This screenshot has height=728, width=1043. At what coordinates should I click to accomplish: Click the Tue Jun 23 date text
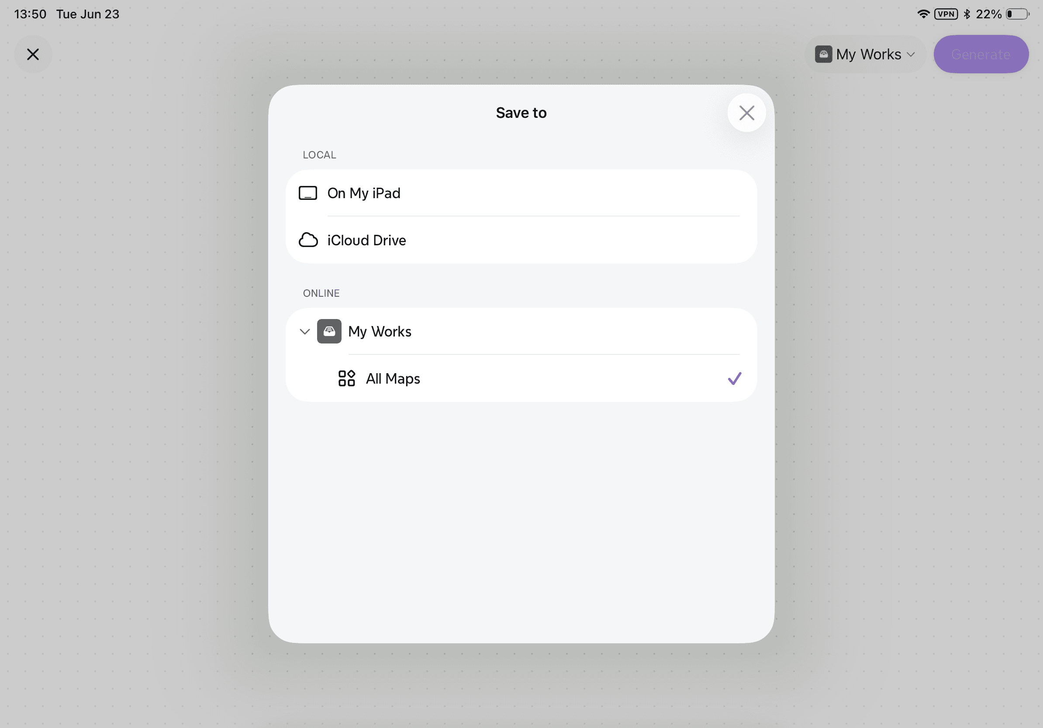pos(88,14)
